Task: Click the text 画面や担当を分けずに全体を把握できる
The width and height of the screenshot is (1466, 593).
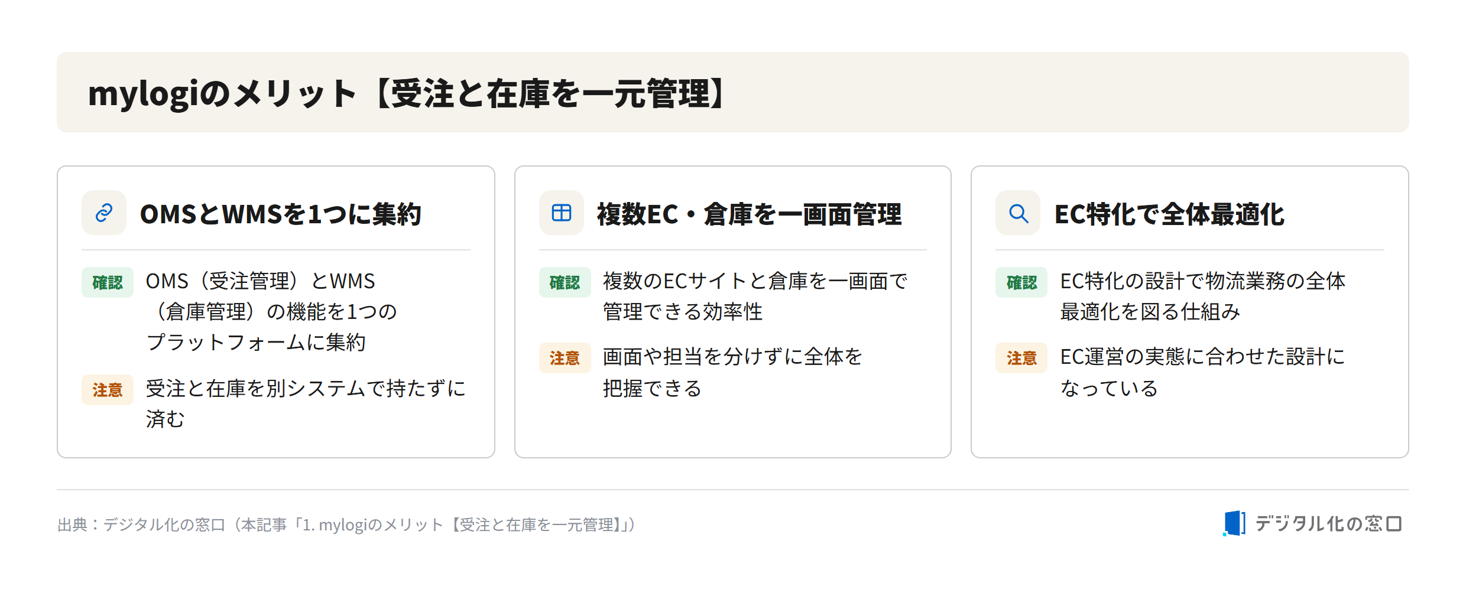Action: (732, 372)
